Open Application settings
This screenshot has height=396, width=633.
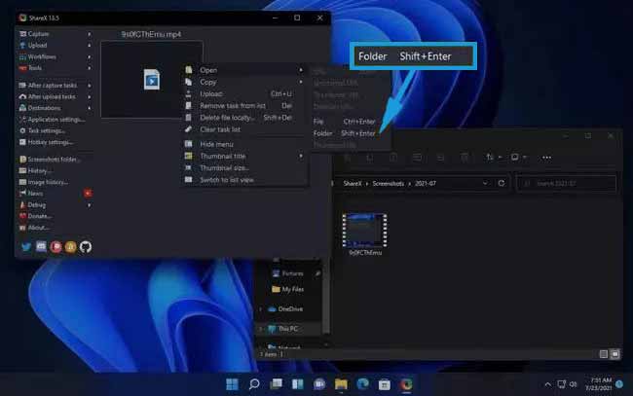[57, 119]
